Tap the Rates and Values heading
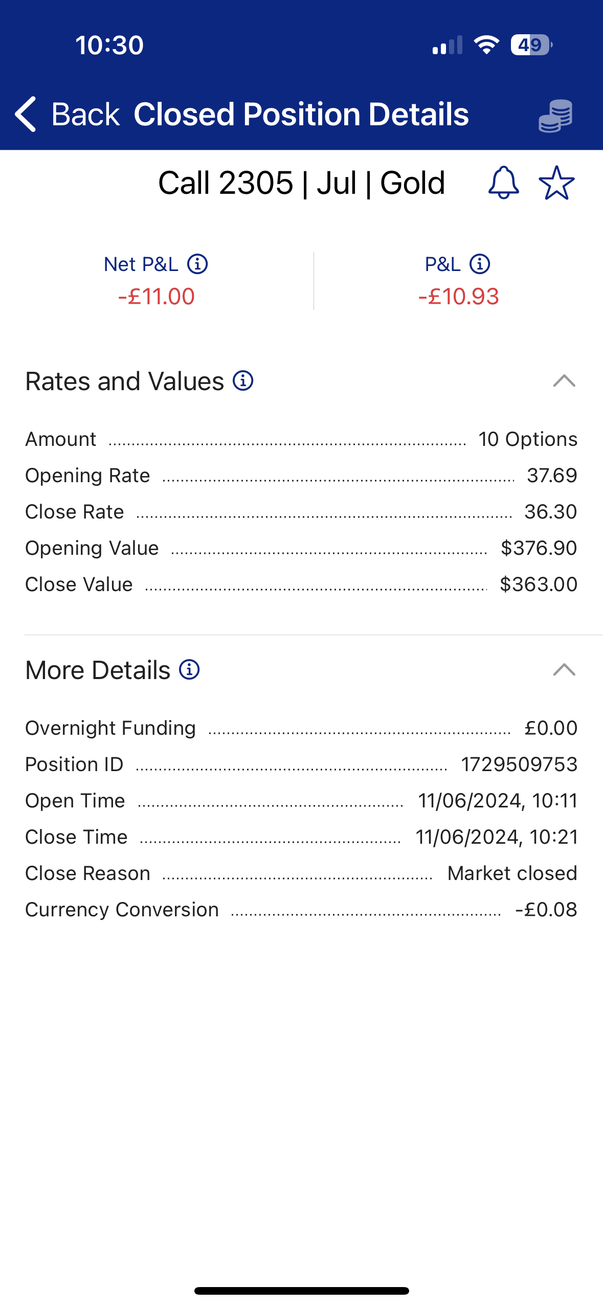603x1307 pixels. (125, 381)
